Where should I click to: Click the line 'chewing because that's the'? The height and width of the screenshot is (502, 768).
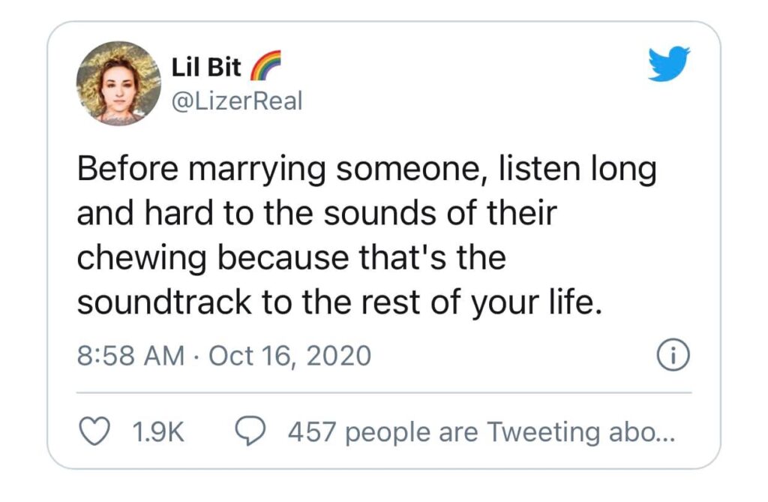[292, 257]
